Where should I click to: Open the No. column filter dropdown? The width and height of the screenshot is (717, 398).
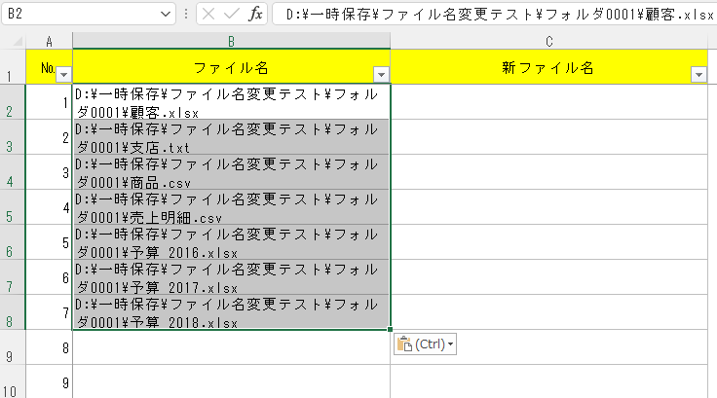[x=64, y=75]
